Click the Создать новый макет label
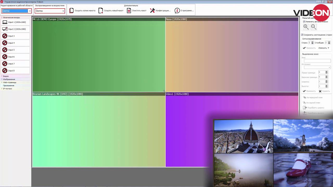 point(114,11)
